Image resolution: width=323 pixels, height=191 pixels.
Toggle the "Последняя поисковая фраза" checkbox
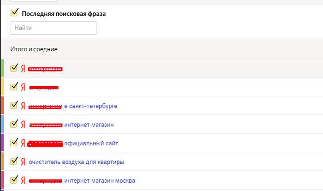[14, 13]
